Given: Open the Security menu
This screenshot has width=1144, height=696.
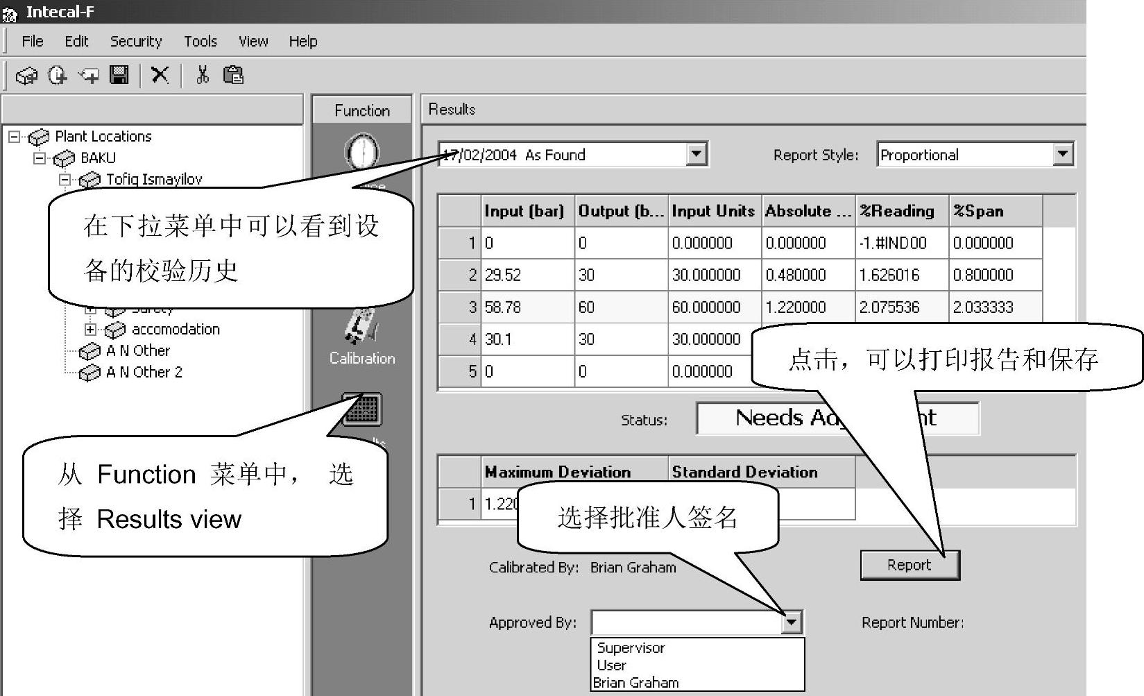Looking at the screenshot, I should point(136,41).
